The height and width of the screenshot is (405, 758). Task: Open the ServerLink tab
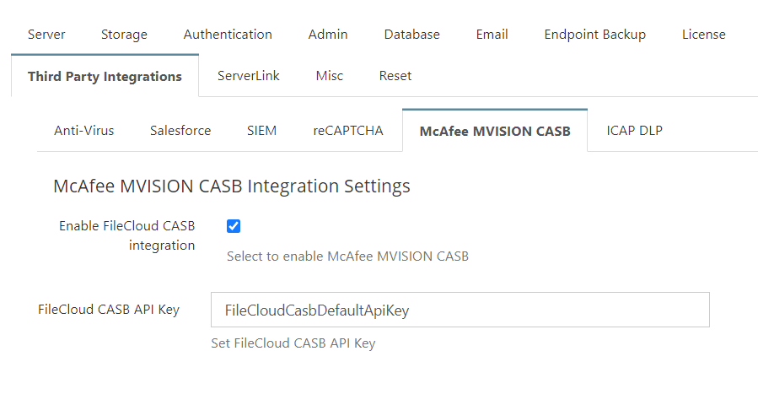point(249,75)
